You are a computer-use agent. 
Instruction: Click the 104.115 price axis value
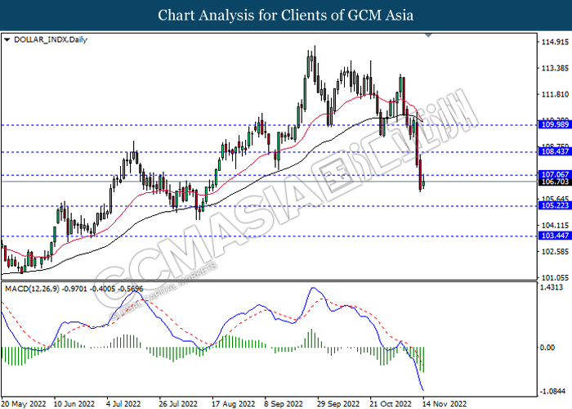[555, 225]
